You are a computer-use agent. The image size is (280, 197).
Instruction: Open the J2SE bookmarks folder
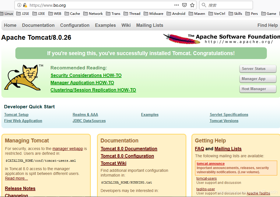coord(23,14)
